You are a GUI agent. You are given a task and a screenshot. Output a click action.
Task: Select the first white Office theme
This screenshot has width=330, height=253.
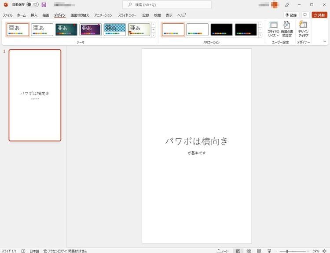(18, 29)
